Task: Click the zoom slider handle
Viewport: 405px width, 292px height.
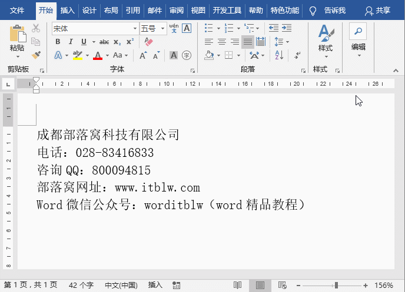Action: 336,286
